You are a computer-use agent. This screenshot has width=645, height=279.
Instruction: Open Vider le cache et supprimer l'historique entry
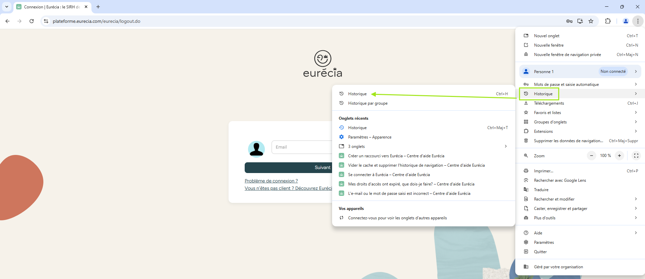coord(424,165)
